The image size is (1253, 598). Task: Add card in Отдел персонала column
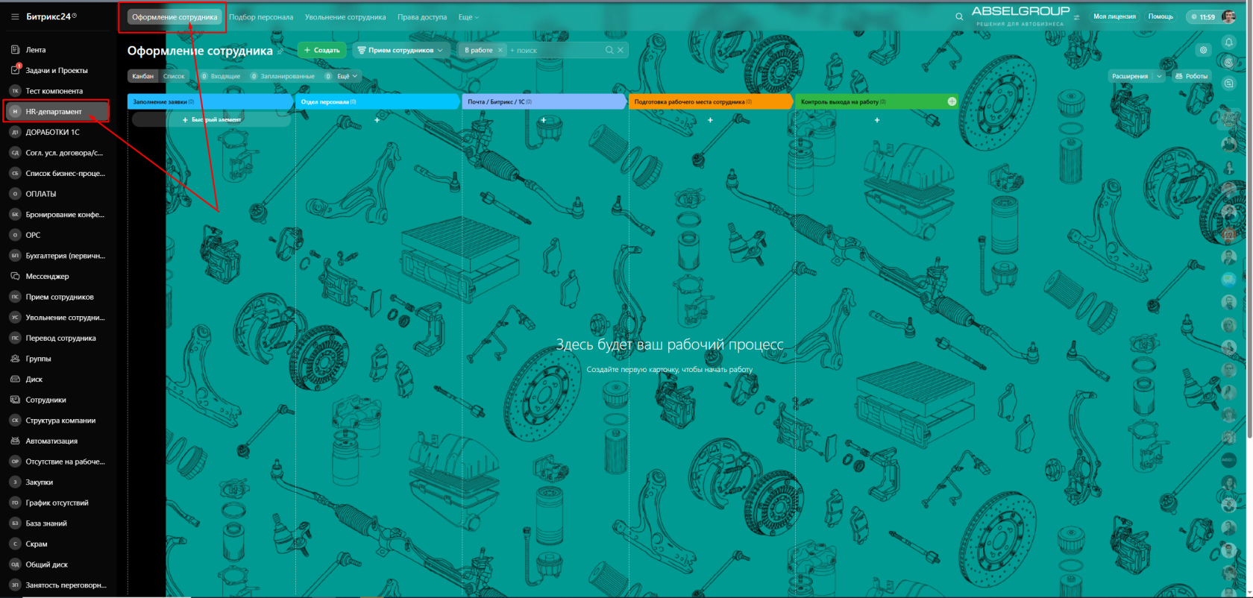tap(377, 120)
